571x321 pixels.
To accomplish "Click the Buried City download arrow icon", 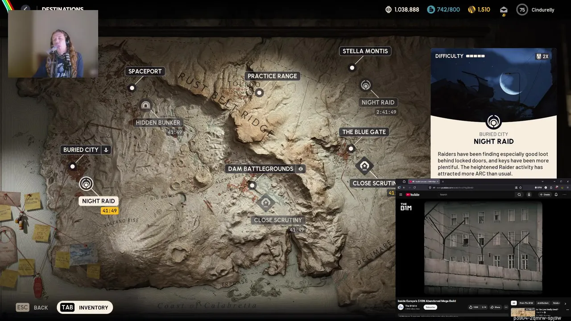I will 106,150.
